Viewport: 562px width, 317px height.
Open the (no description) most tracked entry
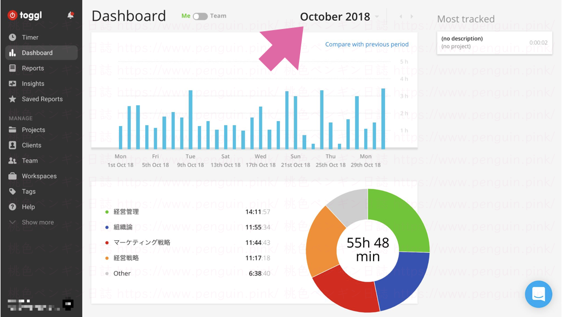(494, 43)
